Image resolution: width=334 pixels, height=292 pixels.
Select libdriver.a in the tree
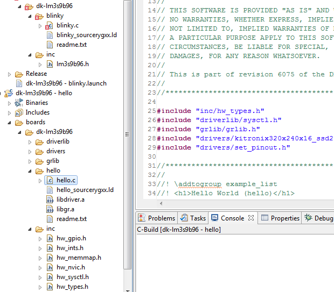tap(71, 200)
